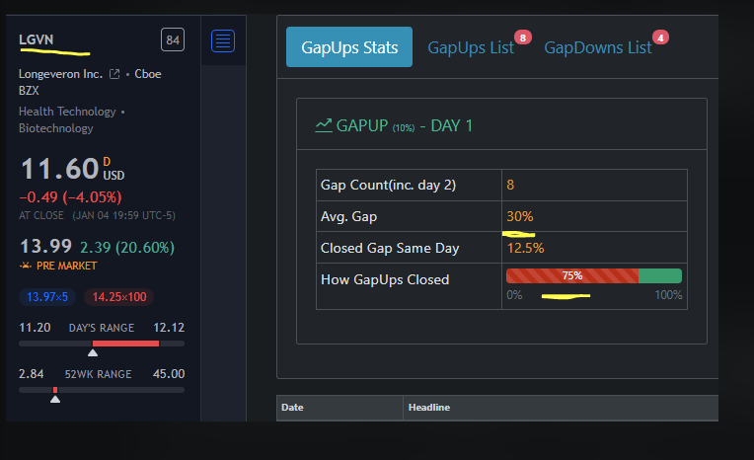Click the AT CLOSE timestamp text

(97, 215)
